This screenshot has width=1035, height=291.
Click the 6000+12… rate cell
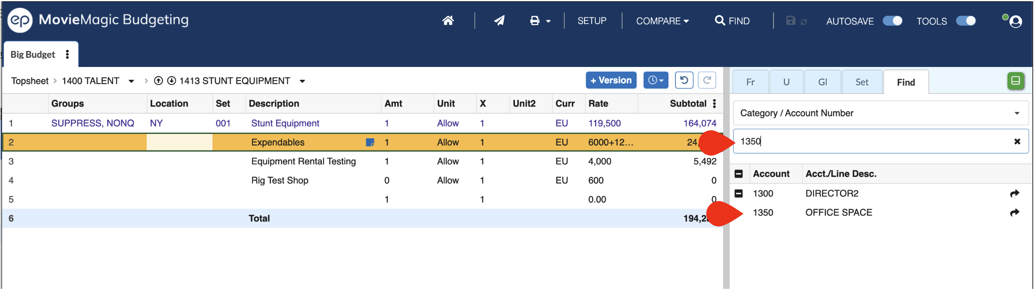coord(610,142)
